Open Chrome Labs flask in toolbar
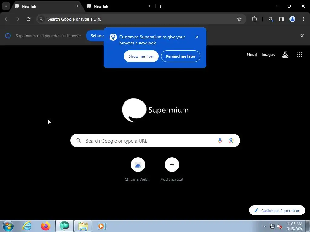This screenshot has width=310, height=232. point(270,19)
